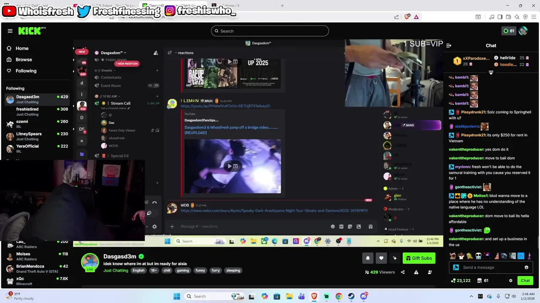Click the chat identity hammer badge icon

(x=456, y=267)
